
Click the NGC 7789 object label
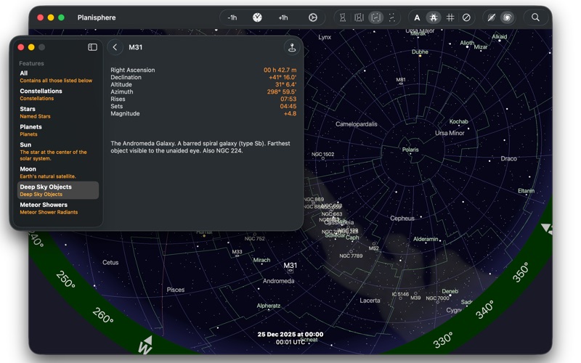pyautogui.click(x=351, y=256)
